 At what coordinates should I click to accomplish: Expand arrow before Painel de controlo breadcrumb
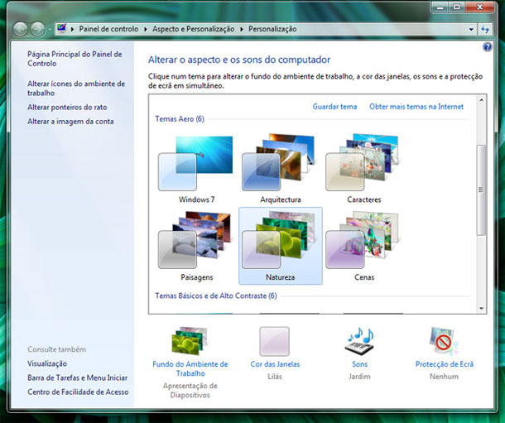pos(72,29)
